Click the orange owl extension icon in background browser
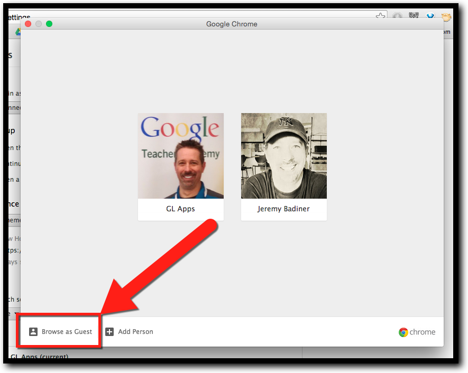The image size is (468, 373). [x=446, y=16]
